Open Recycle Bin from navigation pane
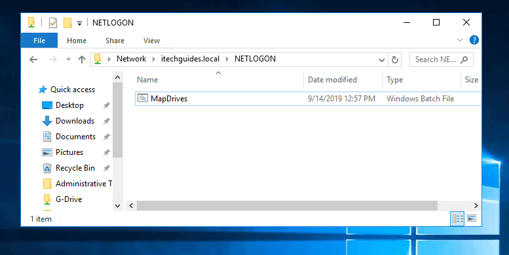 [75, 168]
